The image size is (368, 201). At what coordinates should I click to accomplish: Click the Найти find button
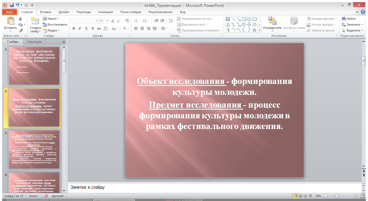tap(349, 19)
